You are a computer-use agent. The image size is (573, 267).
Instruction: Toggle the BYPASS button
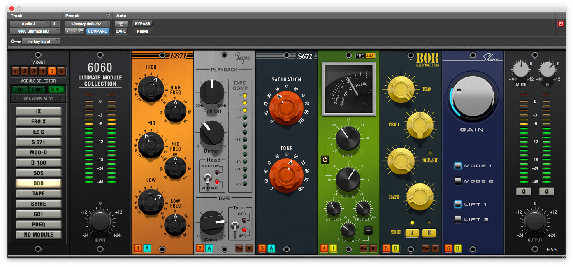point(142,23)
